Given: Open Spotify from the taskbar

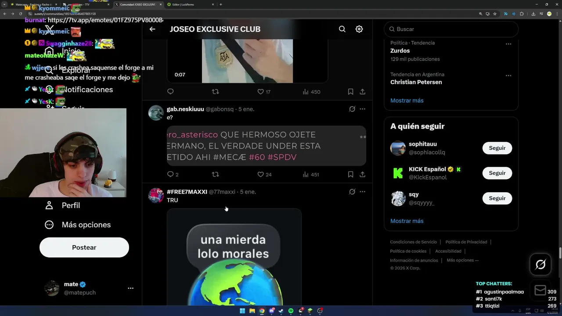Looking at the screenshot, I should point(291,311).
